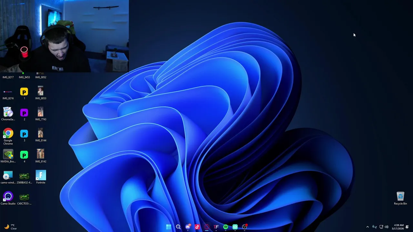Viewport: 413px width, 232px height.
Task: Select the C40C7E55-... camo image file
Action: coord(24,197)
